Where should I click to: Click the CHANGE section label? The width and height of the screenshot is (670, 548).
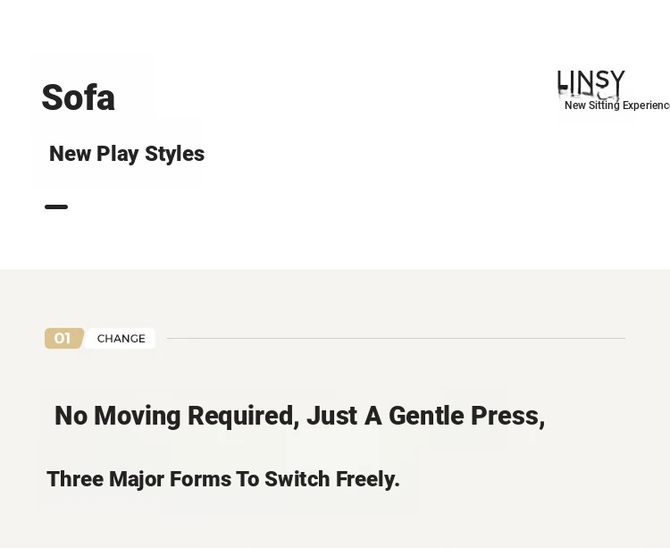121,339
